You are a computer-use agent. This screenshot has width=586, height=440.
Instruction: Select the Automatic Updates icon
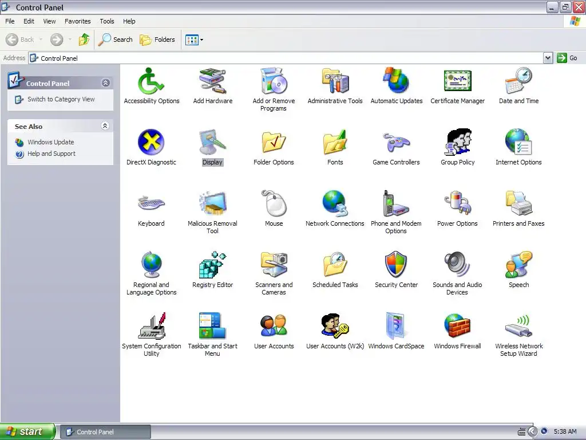(x=396, y=80)
